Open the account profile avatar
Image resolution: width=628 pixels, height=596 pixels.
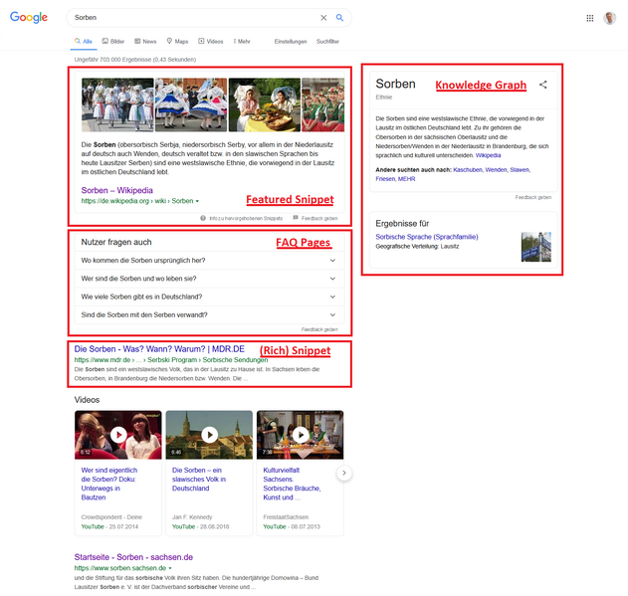click(609, 18)
